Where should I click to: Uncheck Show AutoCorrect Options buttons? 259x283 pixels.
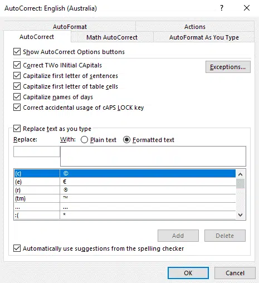click(x=17, y=52)
